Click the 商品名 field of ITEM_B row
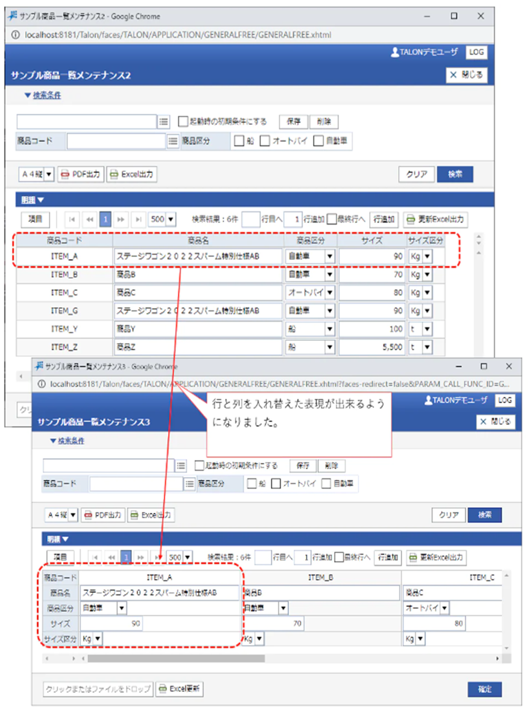This screenshot has width=530, height=717. [x=197, y=275]
